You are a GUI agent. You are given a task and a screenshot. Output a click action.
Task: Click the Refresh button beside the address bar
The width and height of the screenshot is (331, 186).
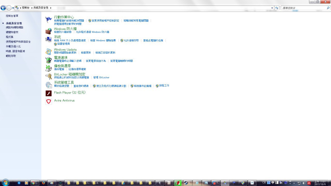tap(277, 8)
